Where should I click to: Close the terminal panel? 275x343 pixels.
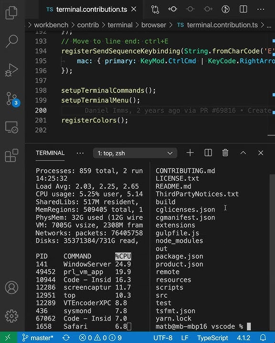(x=261, y=153)
